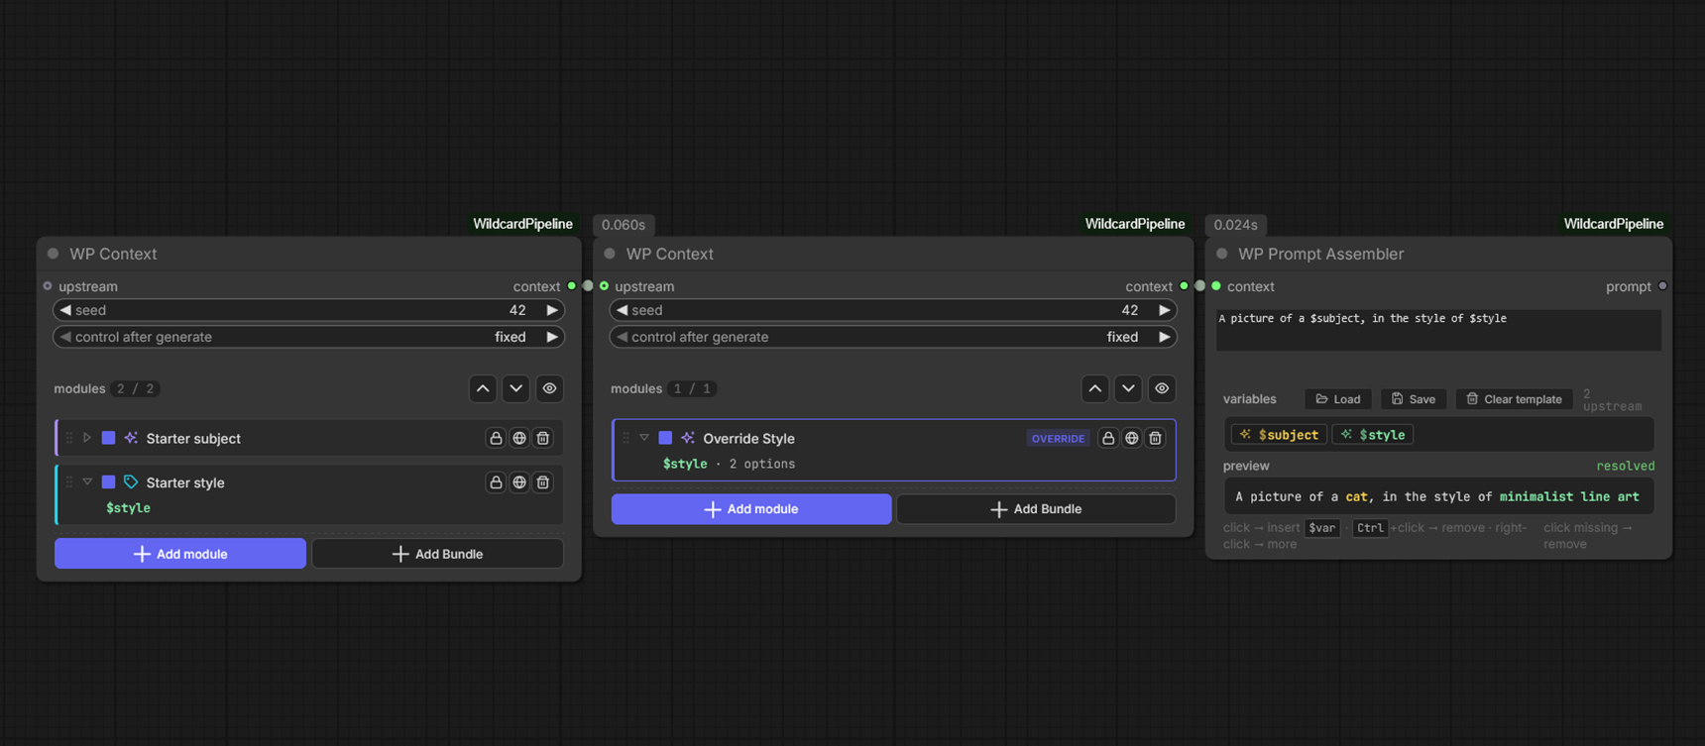The height and width of the screenshot is (746, 1705).
Task: Next control after generate option, second node
Action: click(x=1165, y=337)
